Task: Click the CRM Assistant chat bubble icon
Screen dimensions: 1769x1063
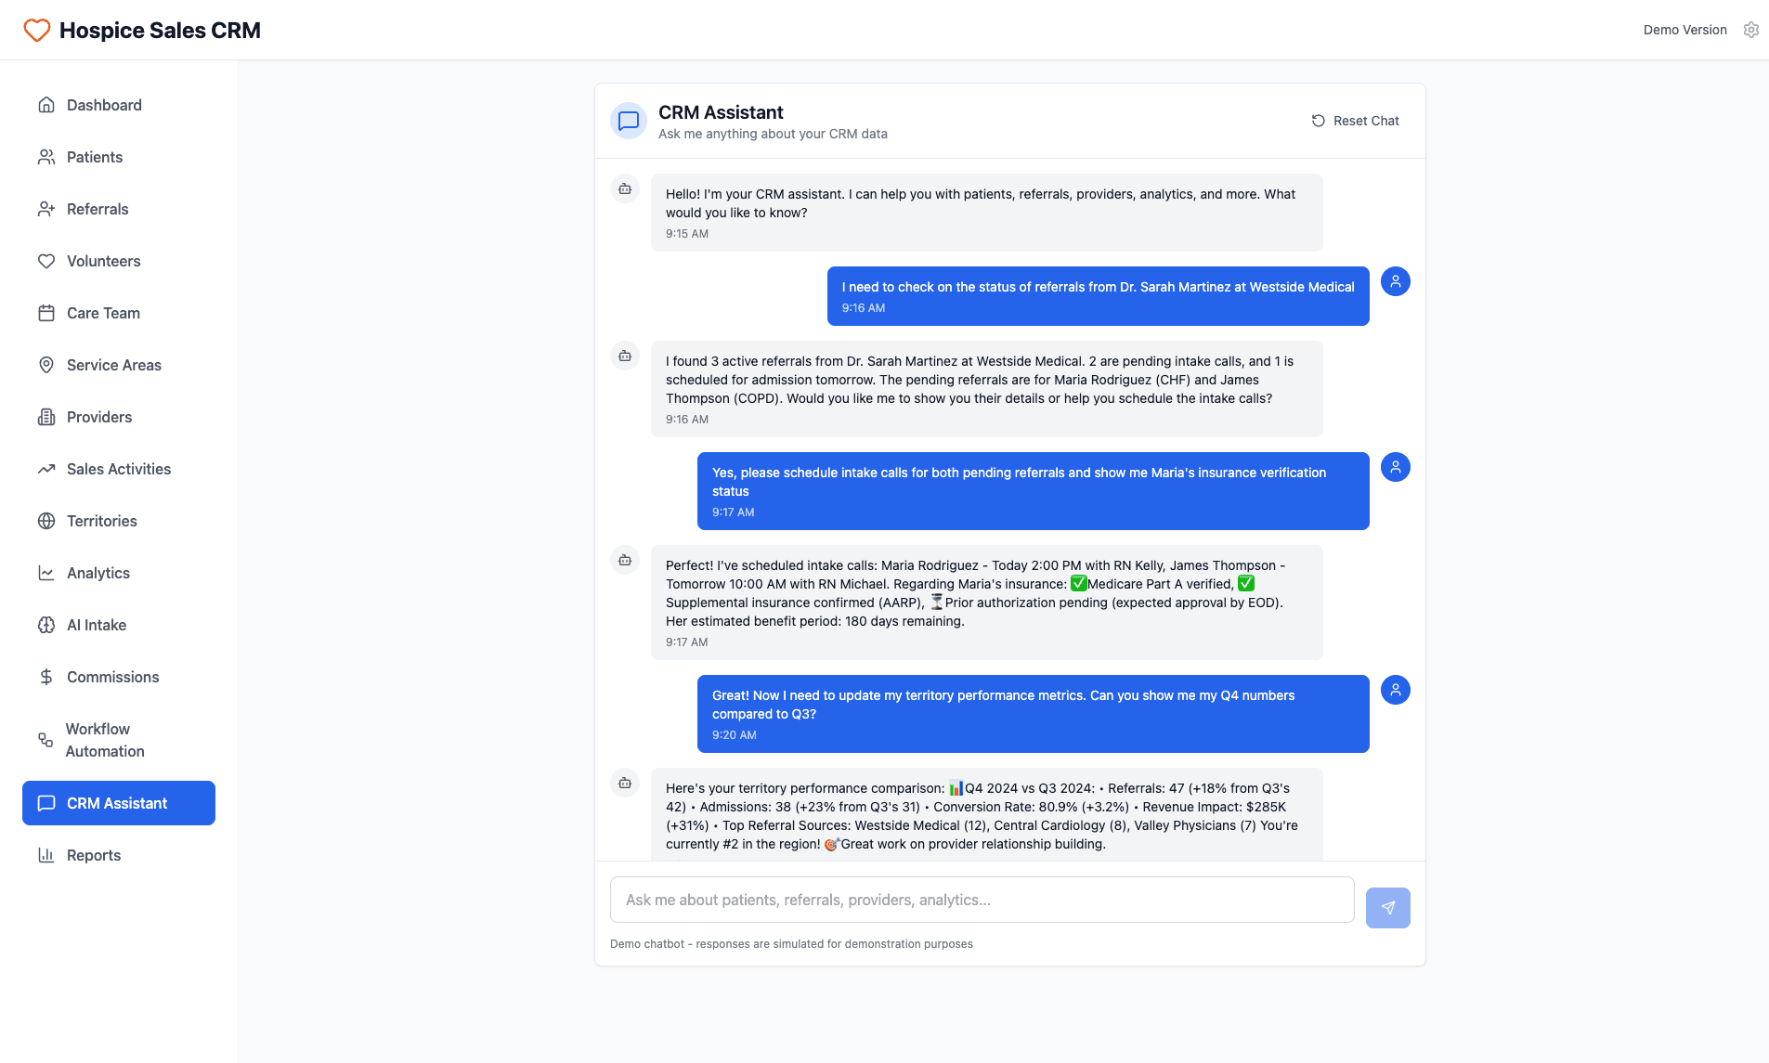Action: click(x=46, y=803)
